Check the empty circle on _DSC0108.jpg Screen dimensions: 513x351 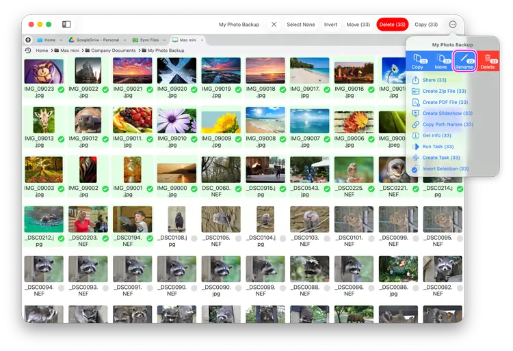click(194, 238)
